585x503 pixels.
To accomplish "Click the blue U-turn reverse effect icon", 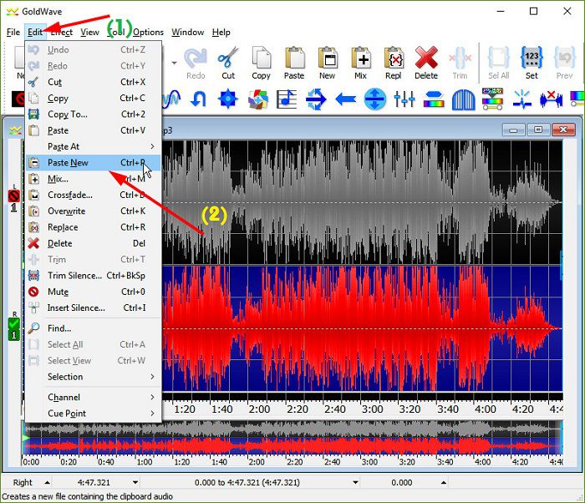I will [x=198, y=99].
